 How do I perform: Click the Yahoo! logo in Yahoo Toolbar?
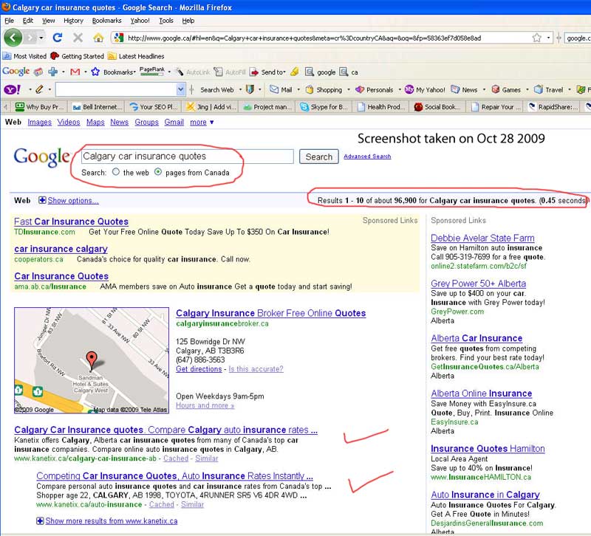(12, 89)
